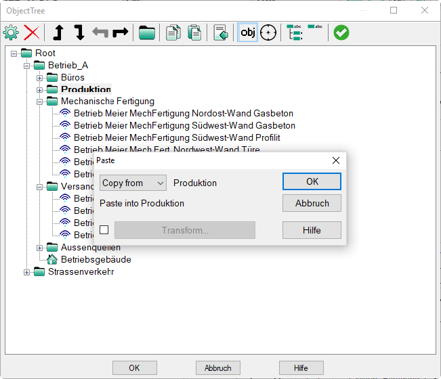Select the Betriebsgebäude tree item
The image size is (441, 379).
(96, 259)
